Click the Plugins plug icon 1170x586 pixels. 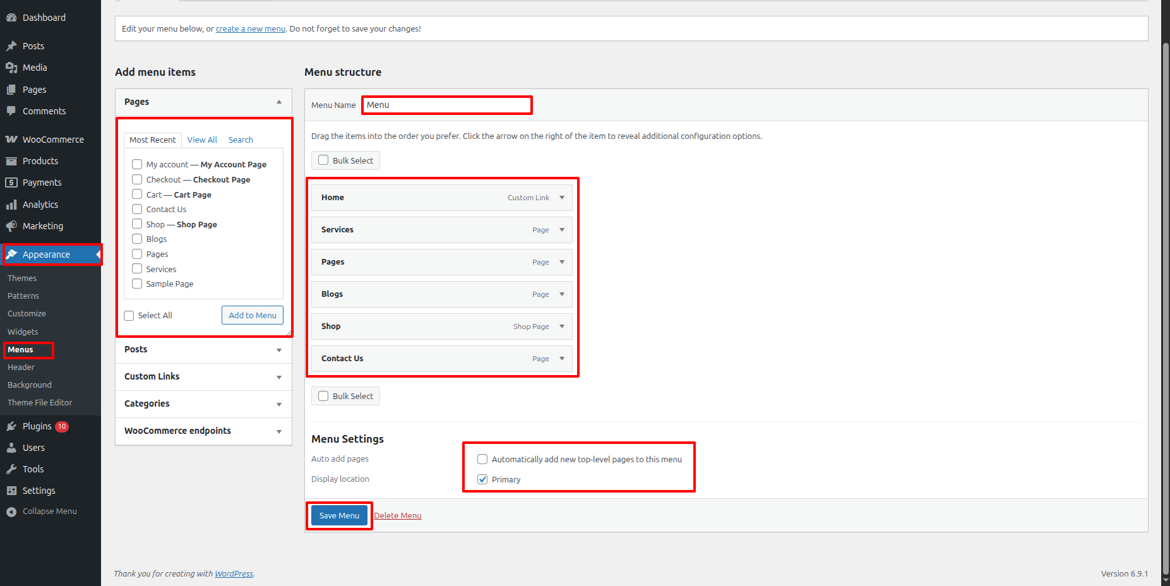click(x=11, y=426)
